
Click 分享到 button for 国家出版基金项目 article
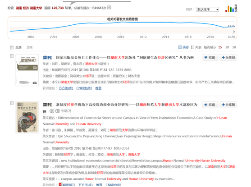pos(228,58)
